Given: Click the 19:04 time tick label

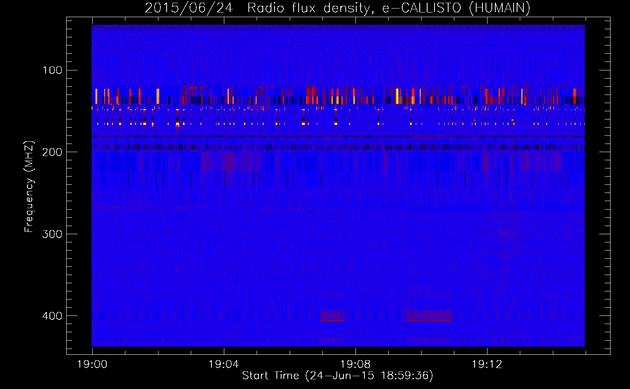Looking at the screenshot, I should (x=224, y=364).
